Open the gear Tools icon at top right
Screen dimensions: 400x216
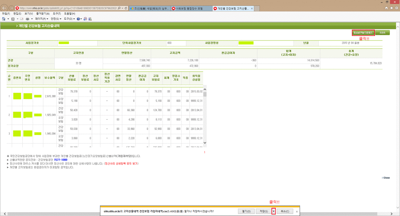[x=396, y=8]
